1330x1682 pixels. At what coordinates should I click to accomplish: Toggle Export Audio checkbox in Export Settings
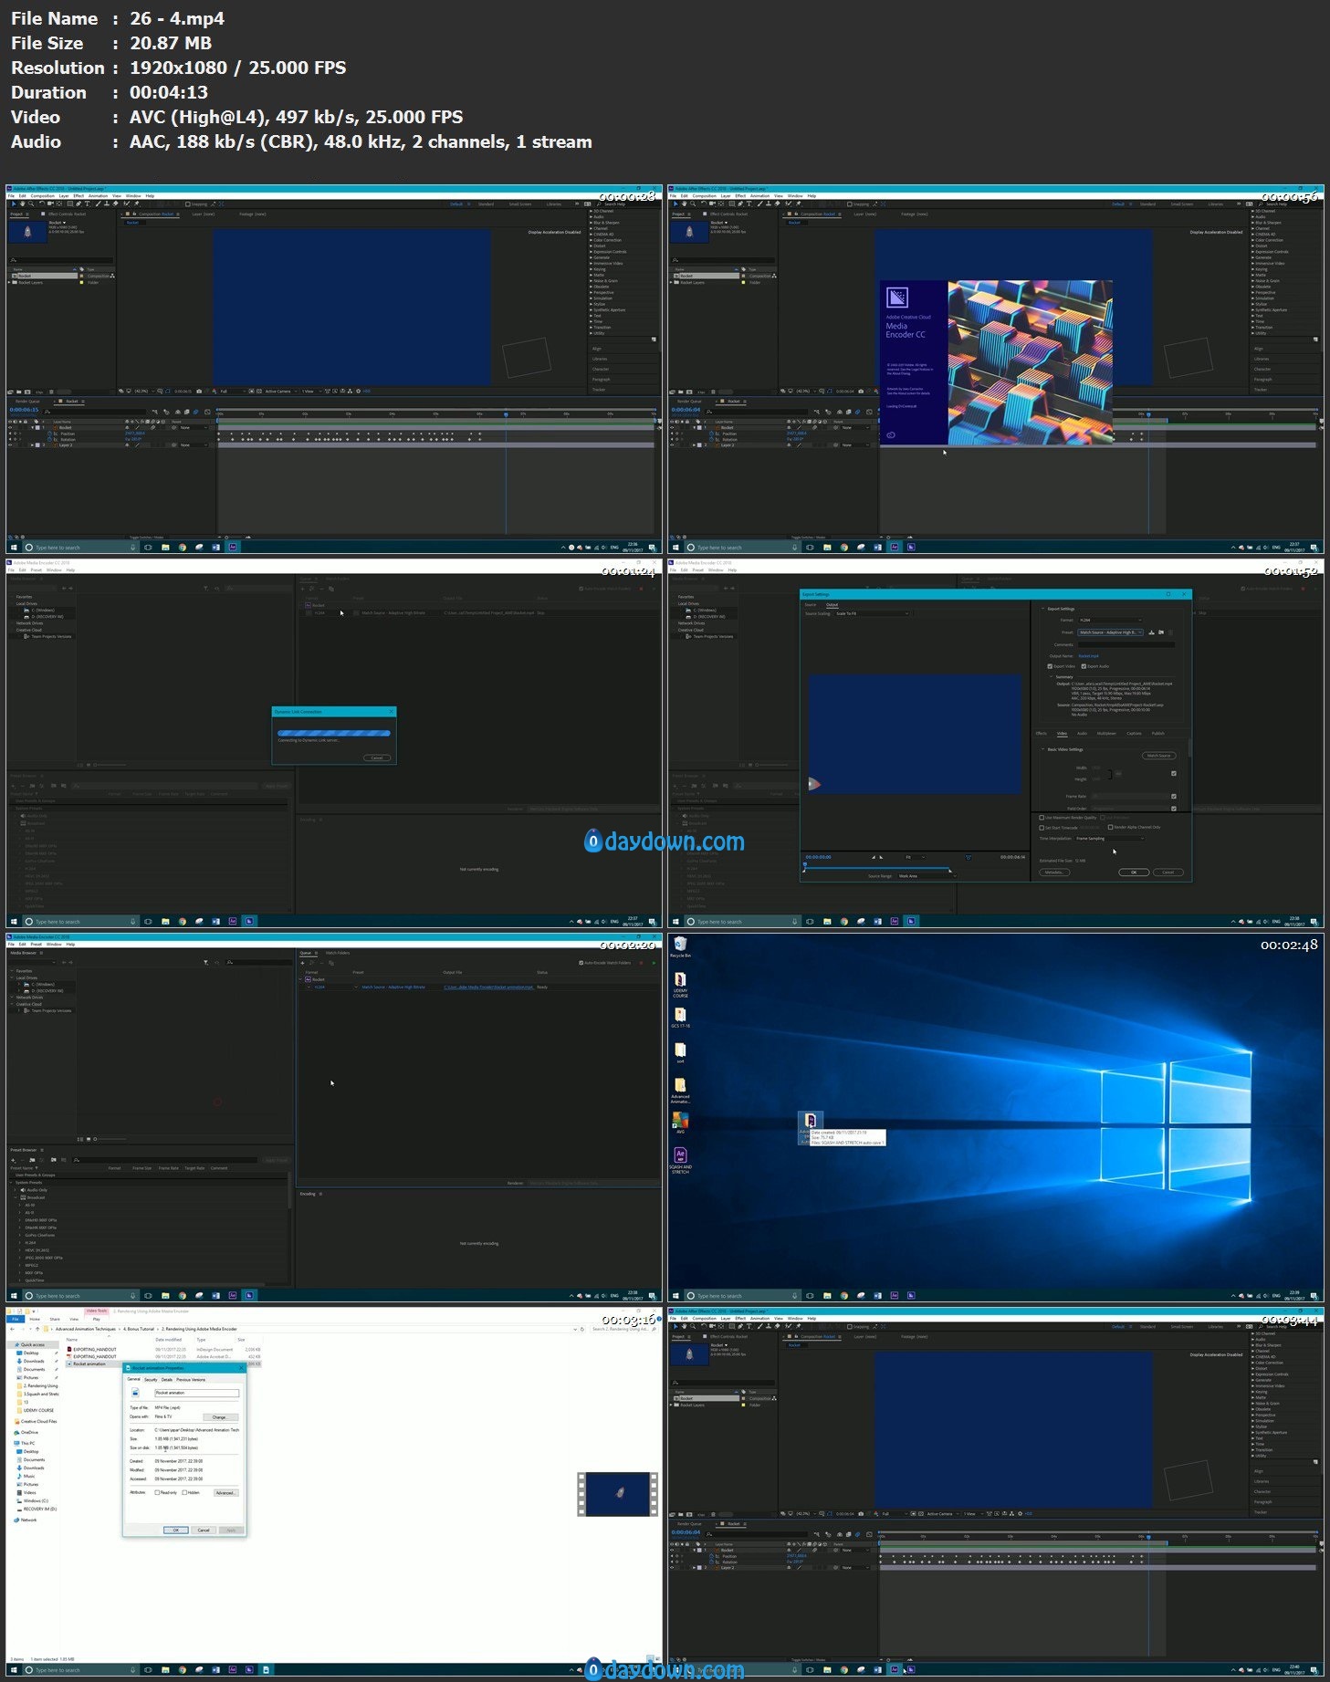(x=1084, y=666)
